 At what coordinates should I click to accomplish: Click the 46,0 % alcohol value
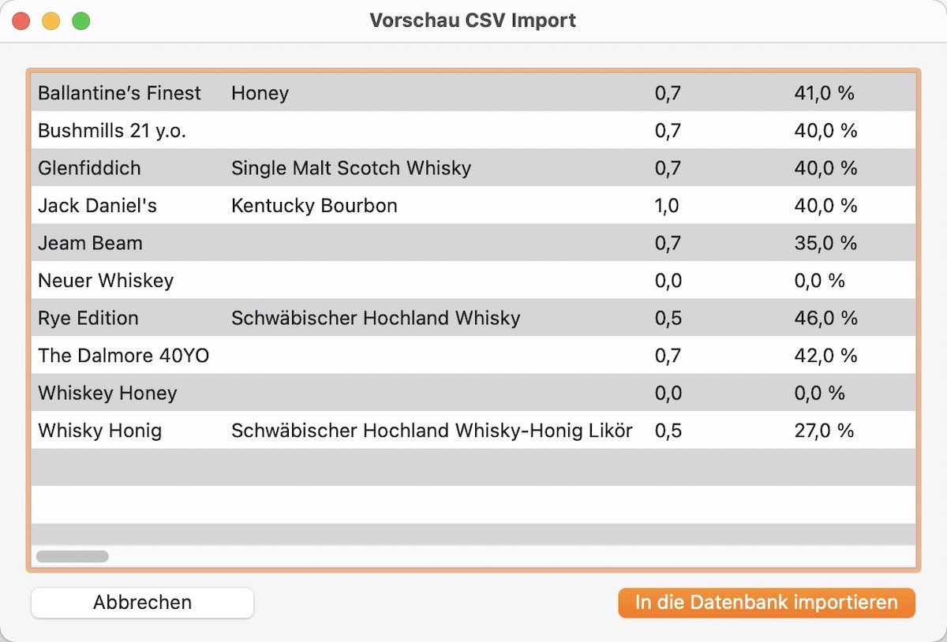[x=825, y=318]
